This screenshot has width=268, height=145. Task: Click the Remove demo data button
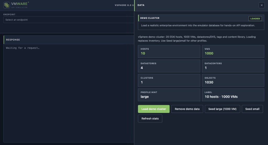(187, 109)
